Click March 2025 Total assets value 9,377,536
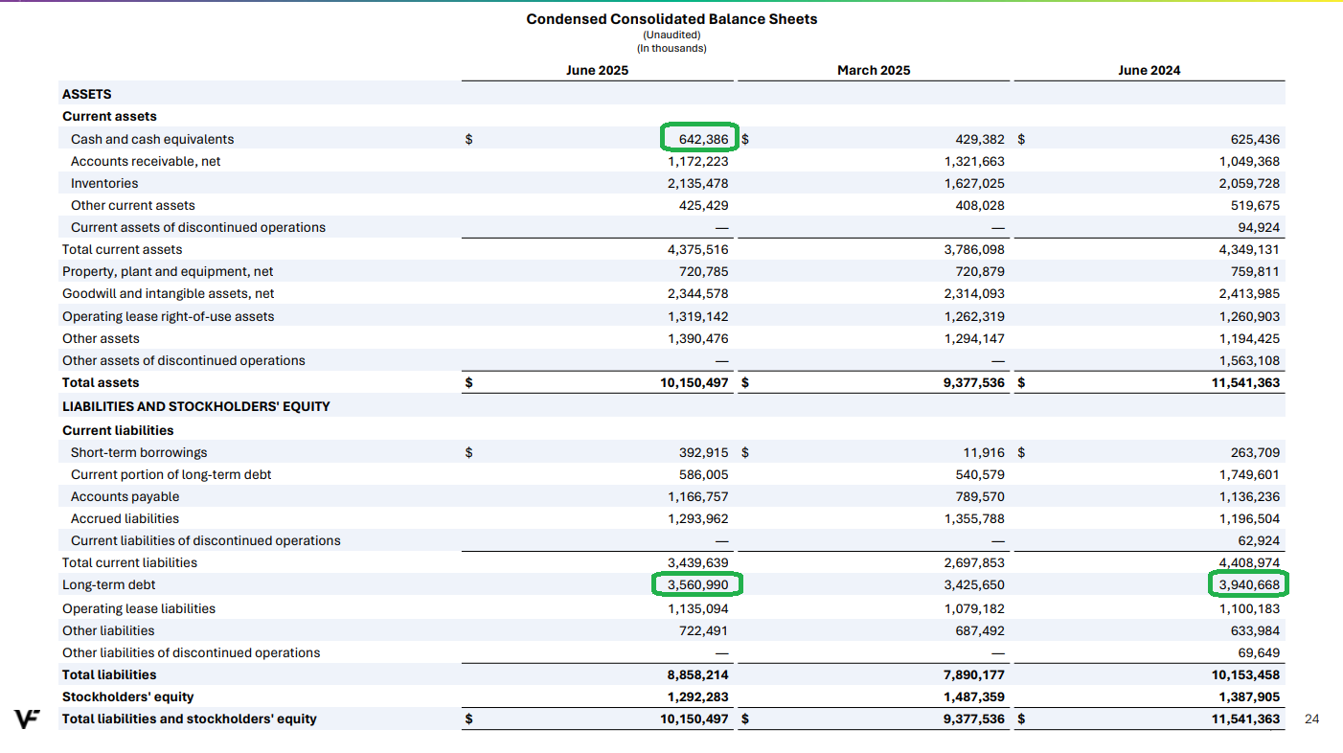 (x=973, y=382)
